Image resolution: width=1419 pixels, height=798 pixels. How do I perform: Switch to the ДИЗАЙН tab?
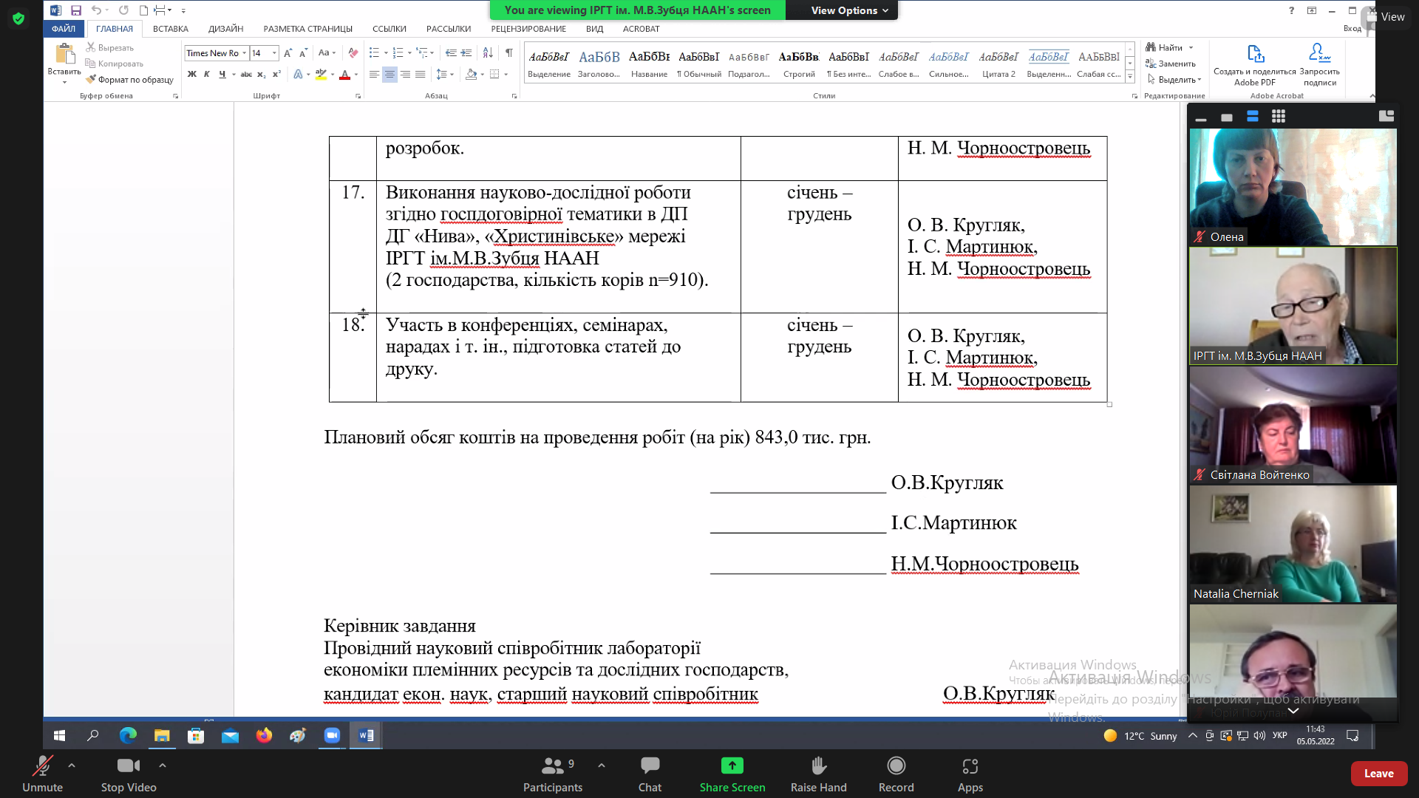225,29
